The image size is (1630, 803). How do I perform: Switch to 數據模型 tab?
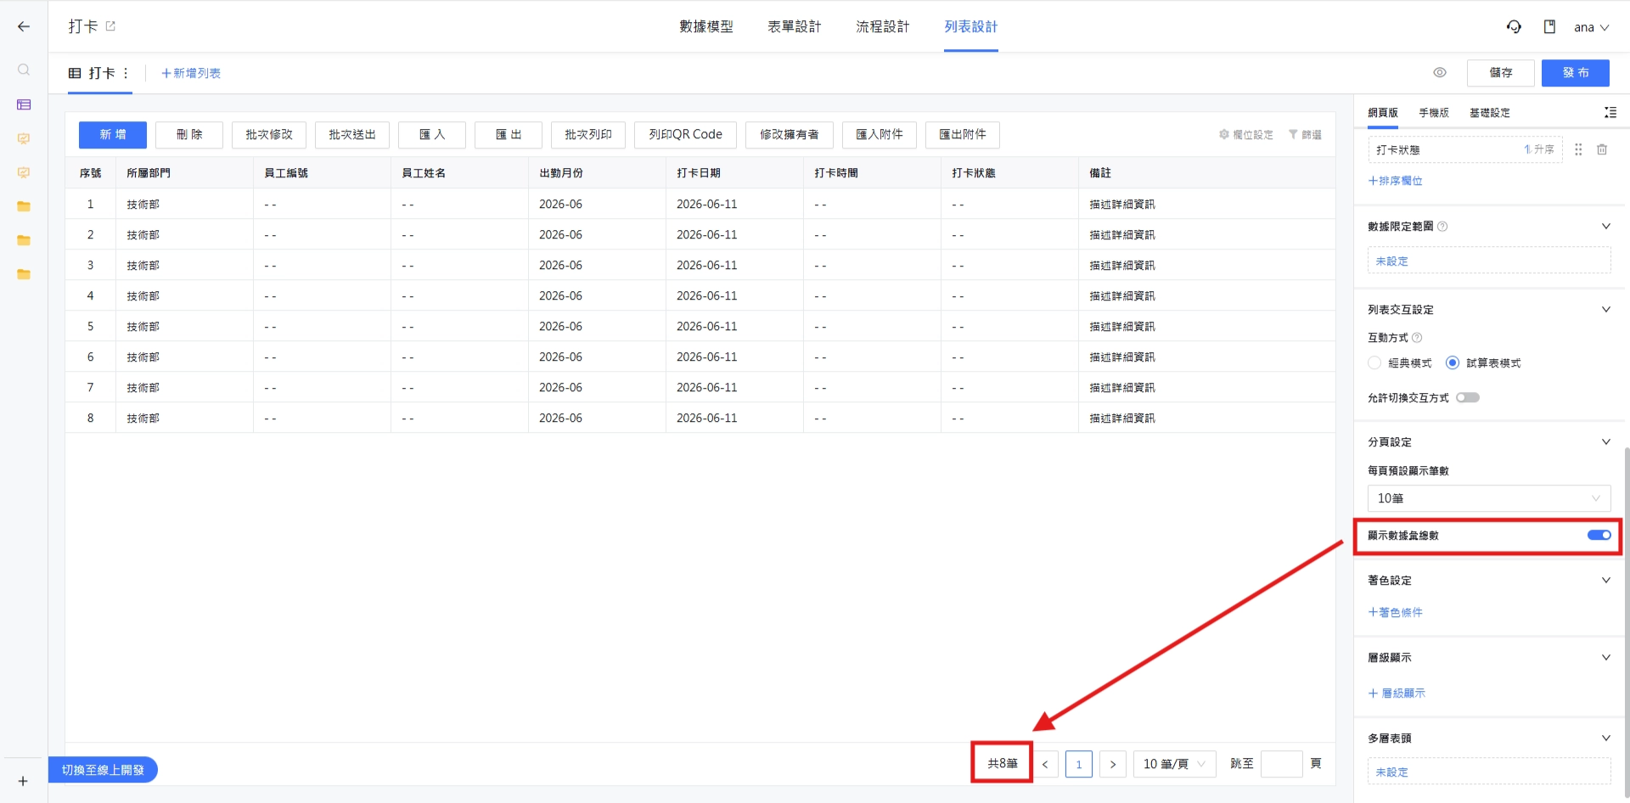(706, 27)
